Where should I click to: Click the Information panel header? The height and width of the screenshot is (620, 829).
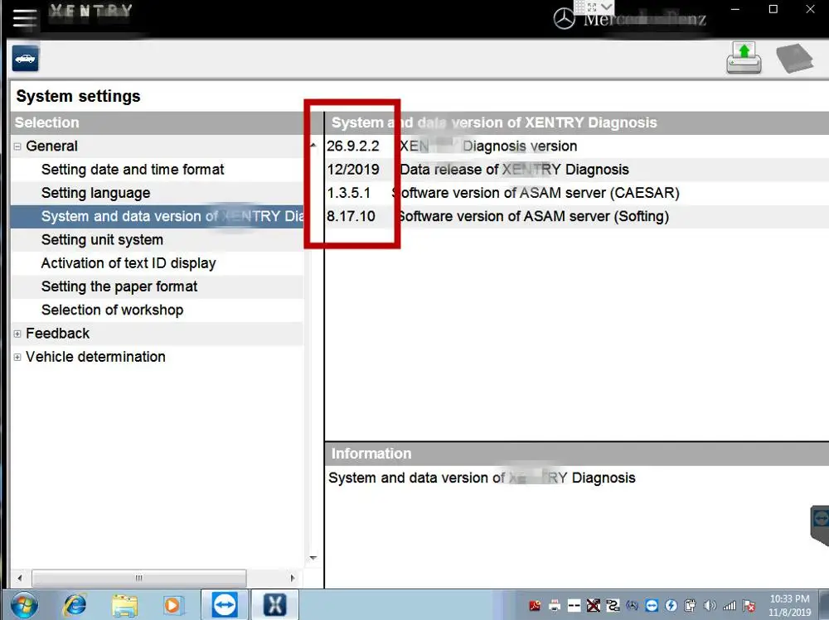[x=577, y=454]
